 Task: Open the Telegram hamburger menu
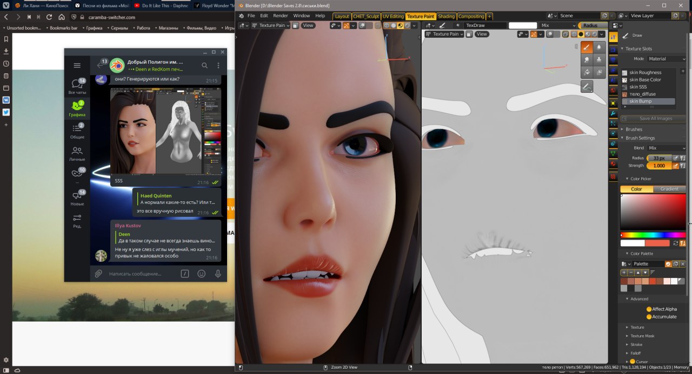(x=77, y=65)
